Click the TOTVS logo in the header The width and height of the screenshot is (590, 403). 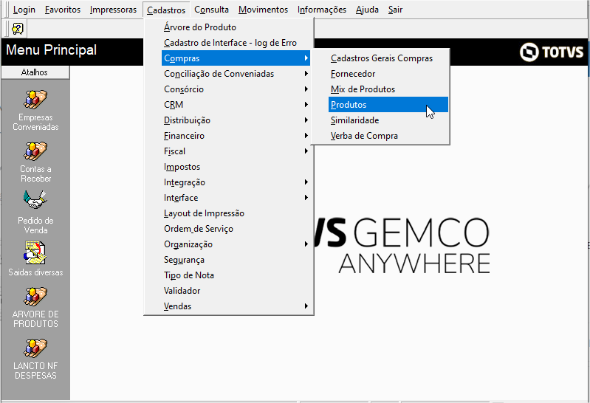(552, 52)
